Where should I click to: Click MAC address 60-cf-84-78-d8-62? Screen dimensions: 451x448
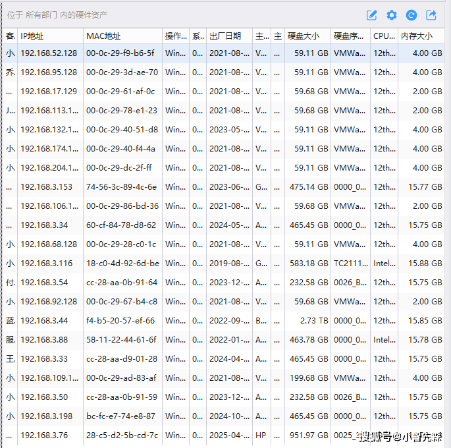click(122, 225)
